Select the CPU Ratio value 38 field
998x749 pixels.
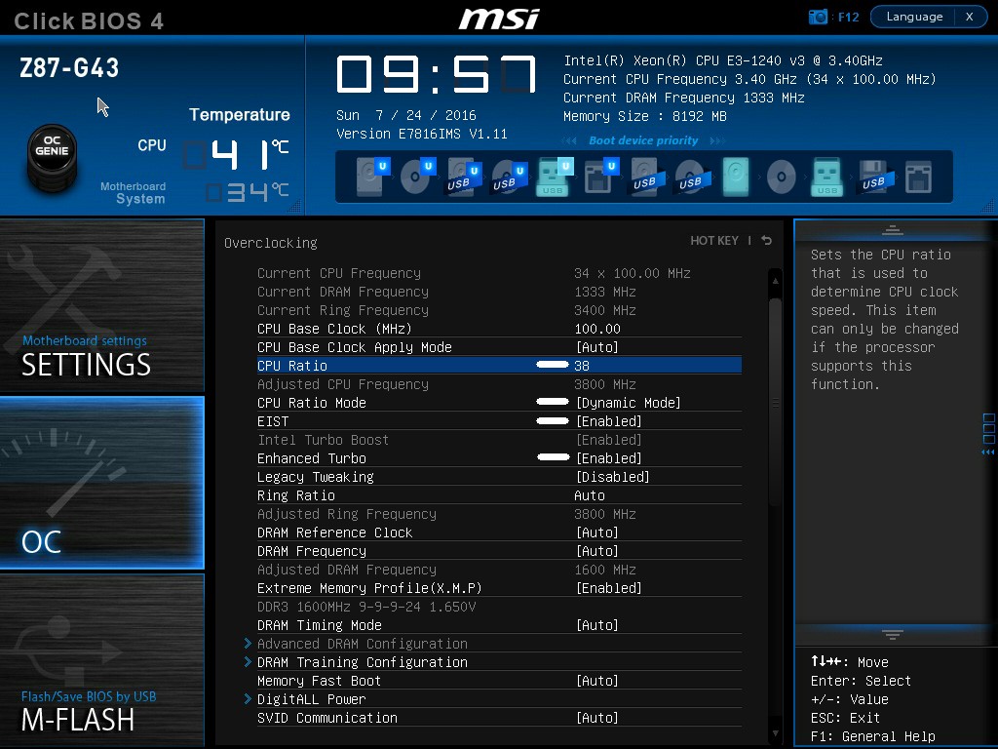pos(582,367)
